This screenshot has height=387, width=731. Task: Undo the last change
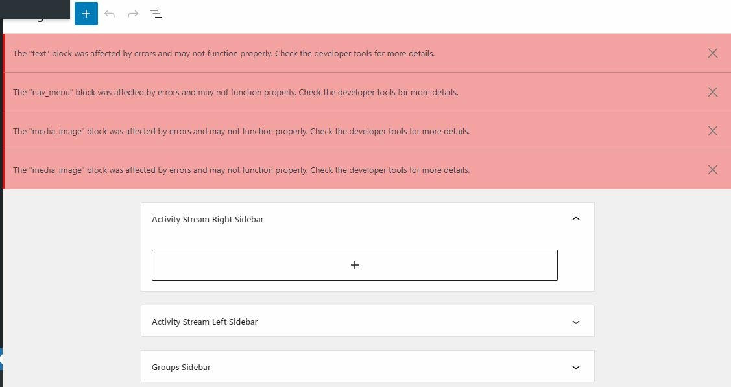point(110,14)
